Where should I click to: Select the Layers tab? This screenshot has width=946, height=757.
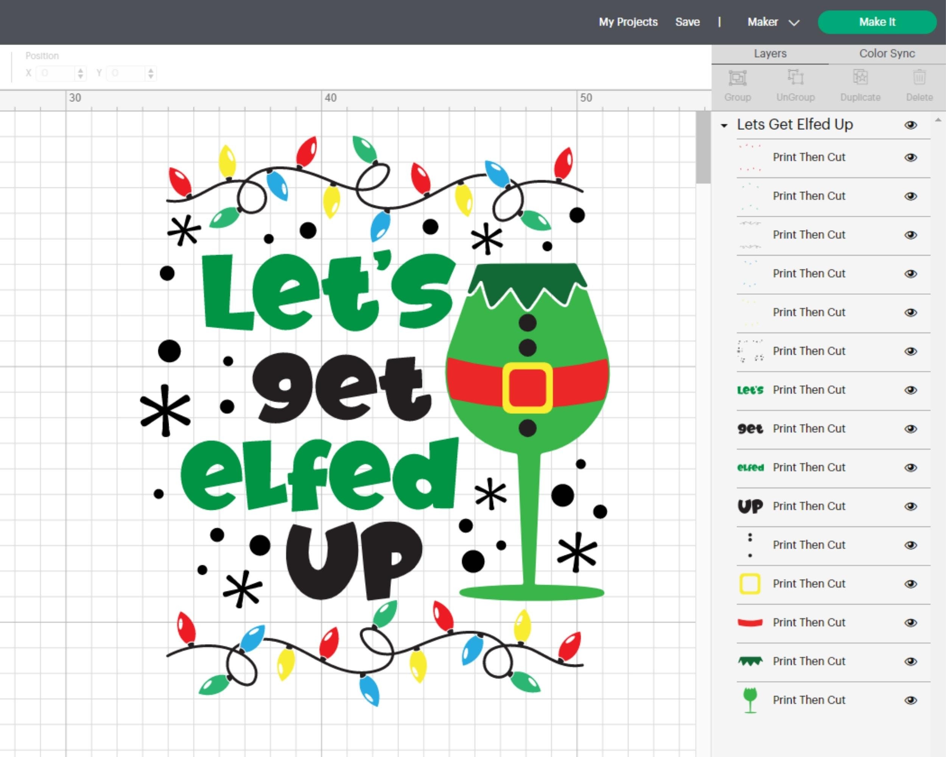(770, 53)
